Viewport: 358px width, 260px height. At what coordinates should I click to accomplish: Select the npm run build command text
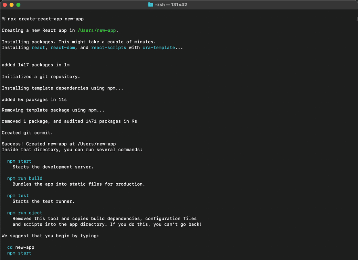(x=24, y=178)
